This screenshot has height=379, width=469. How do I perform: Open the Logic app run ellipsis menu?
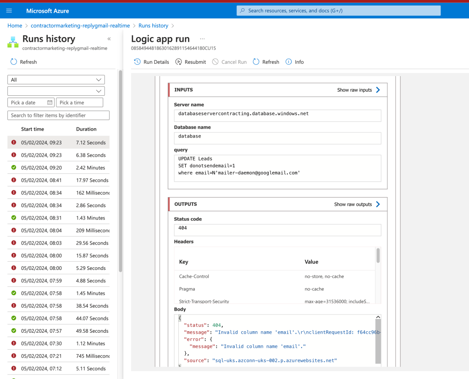203,39
